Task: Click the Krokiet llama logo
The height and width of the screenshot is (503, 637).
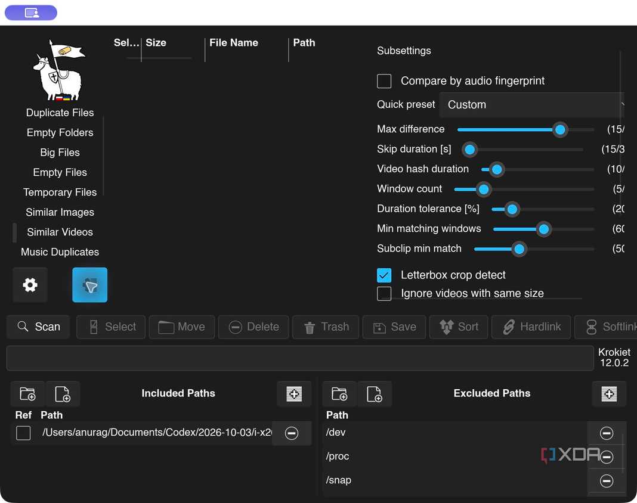Action: [59, 70]
